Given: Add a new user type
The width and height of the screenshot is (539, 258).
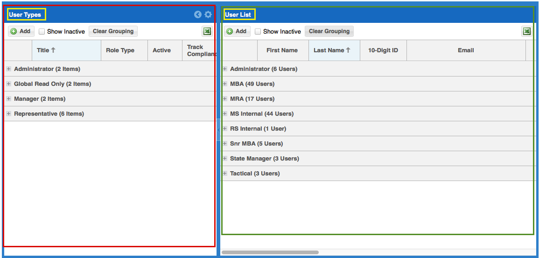Looking at the screenshot, I should point(21,31).
